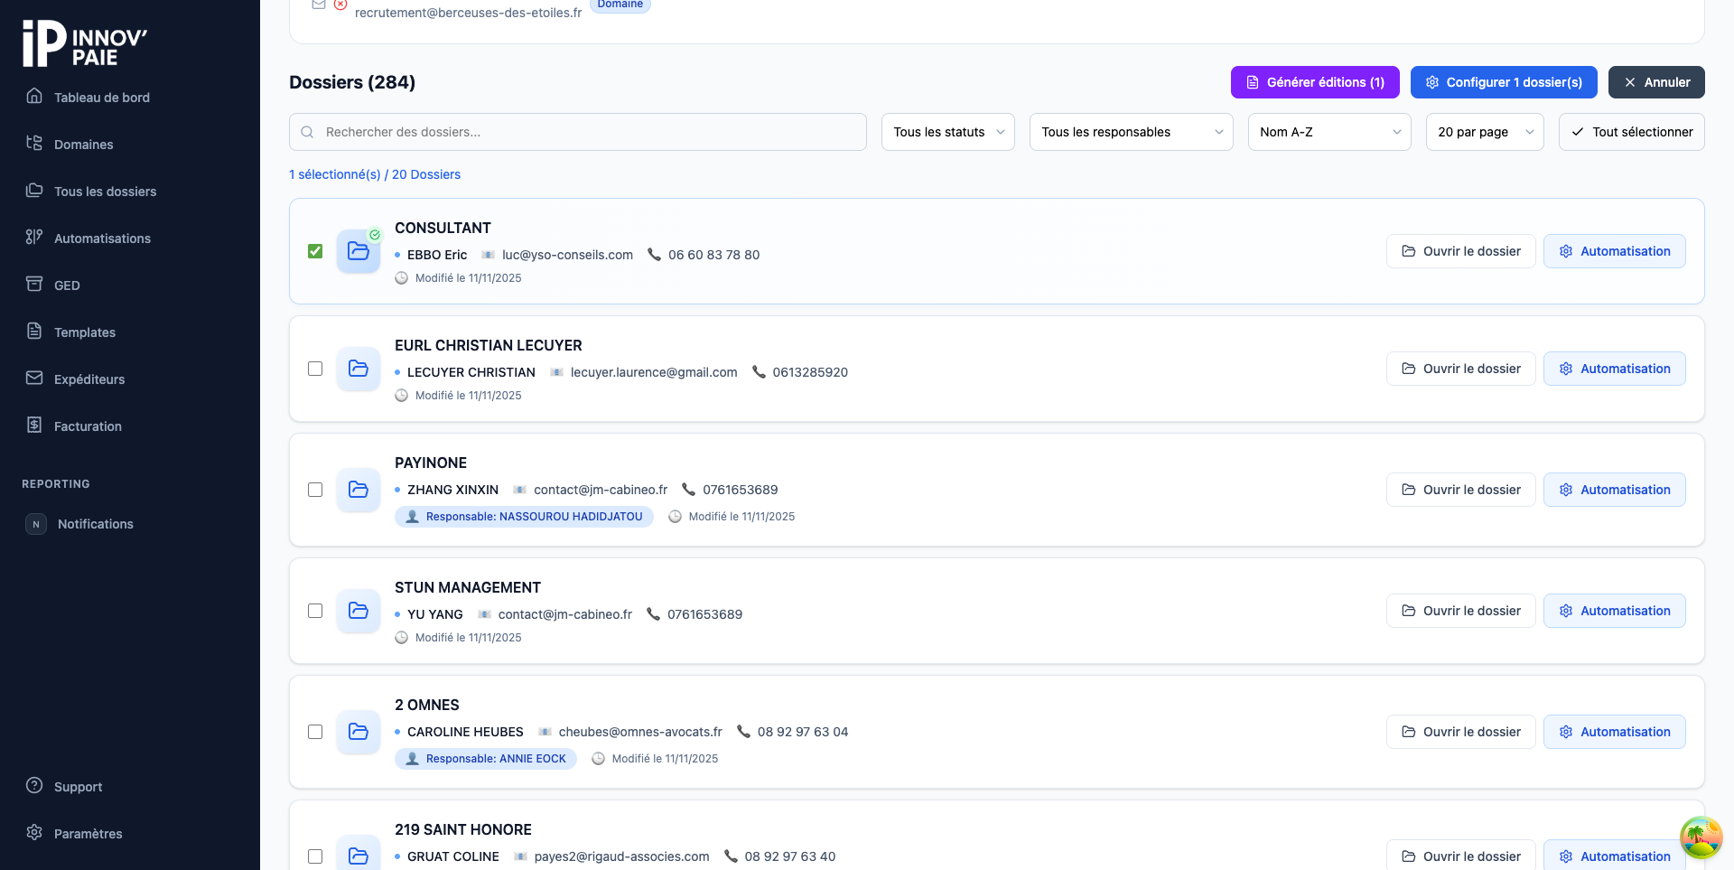
Task: Uncheck the CONSULTANT dossier checkbox
Action: (x=315, y=251)
